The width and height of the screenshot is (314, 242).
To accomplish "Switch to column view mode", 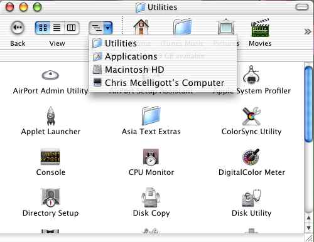I will click(x=72, y=28).
